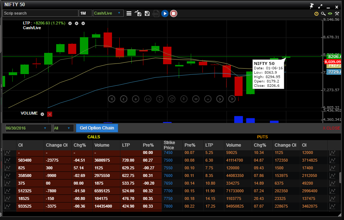
Task: Pin the NIFTY 50 window
Action: coord(312,6)
